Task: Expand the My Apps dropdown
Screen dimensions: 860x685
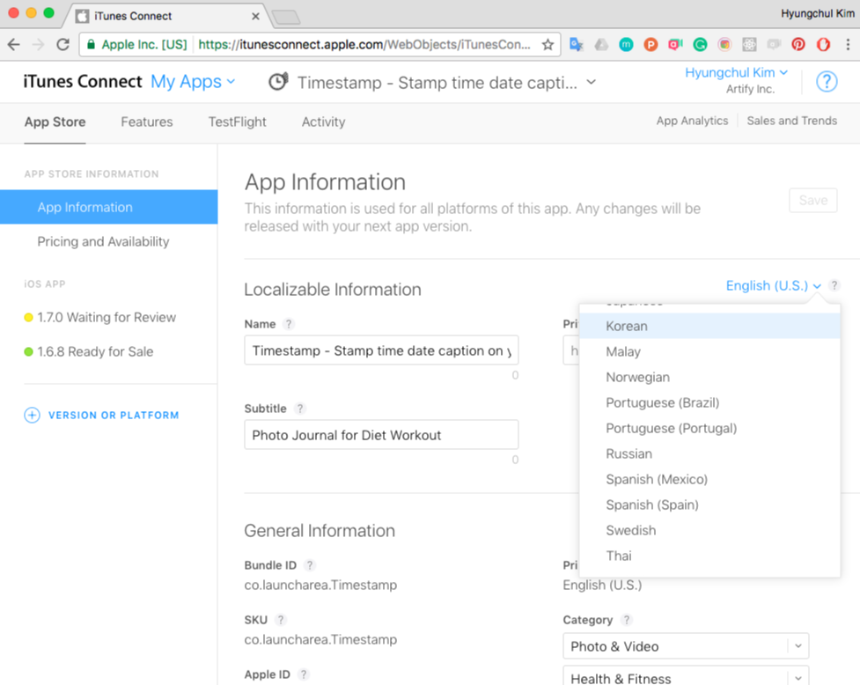Action: (x=193, y=82)
